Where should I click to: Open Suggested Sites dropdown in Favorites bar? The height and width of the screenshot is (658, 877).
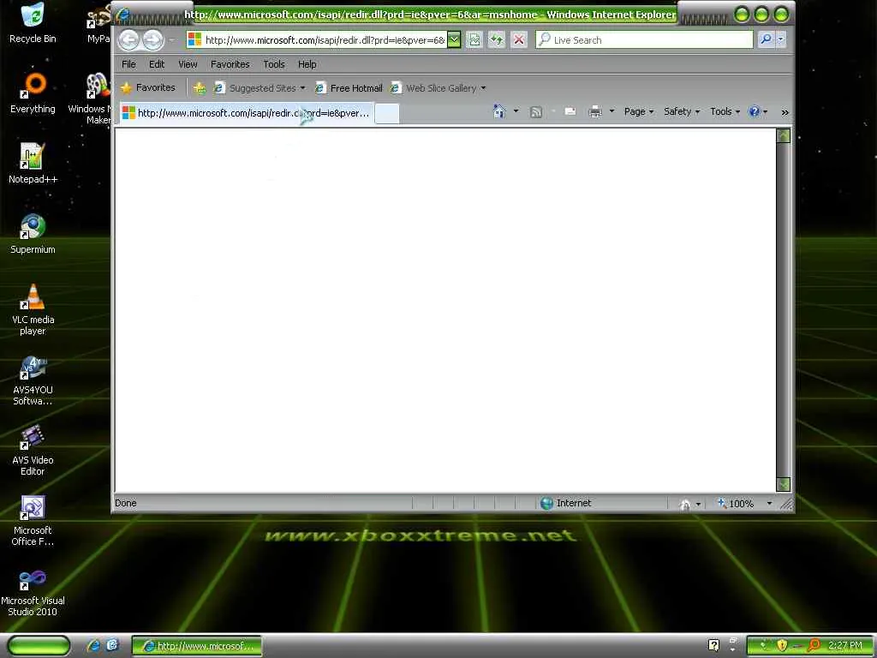tap(302, 88)
